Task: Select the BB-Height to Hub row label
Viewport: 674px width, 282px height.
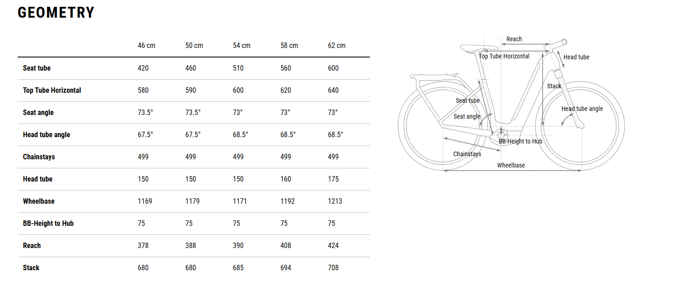Action: point(48,224)
